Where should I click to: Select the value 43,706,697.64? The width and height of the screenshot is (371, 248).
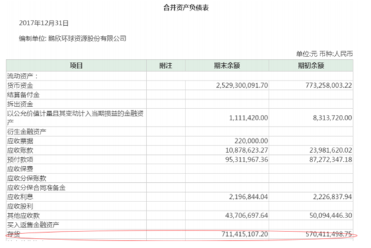[247, 215]
